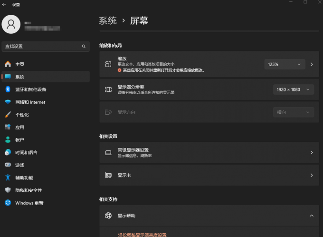Click in the 查找设置 search field
The height and width of the screenshot is (237, 323).
pos(46,46)
